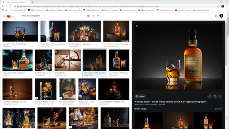Search by image using camera icon

click(88, 16)
